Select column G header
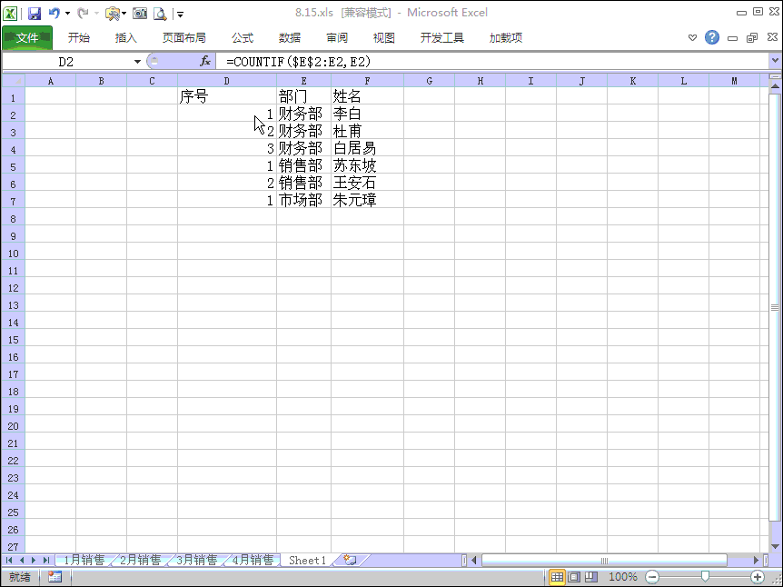Image resolution: width=783 pixels, height=587 pixels. pos(429,81)
